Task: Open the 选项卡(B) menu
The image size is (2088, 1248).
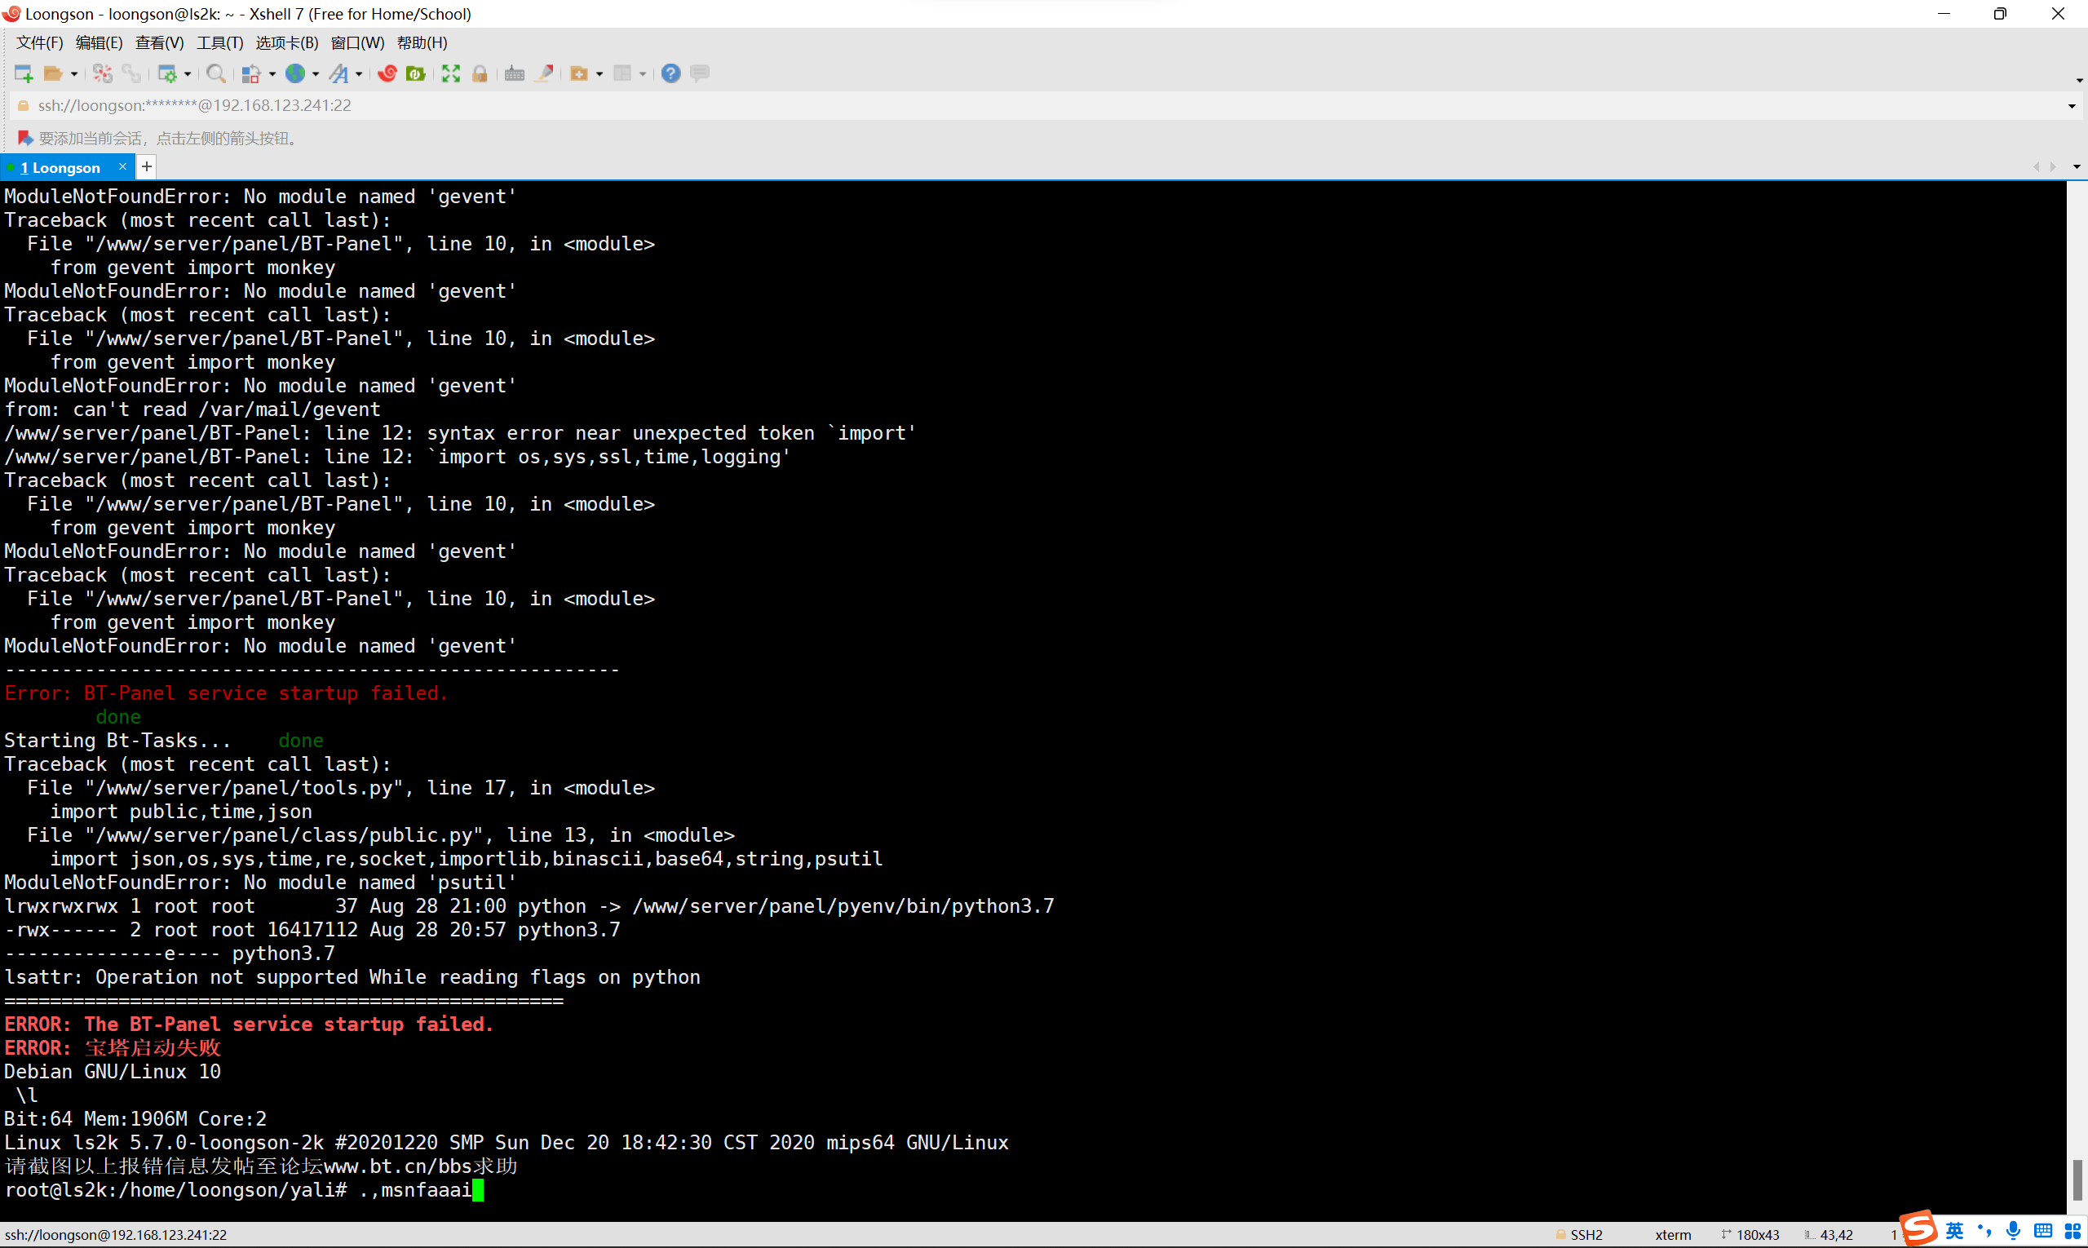Action: (287, 43)
